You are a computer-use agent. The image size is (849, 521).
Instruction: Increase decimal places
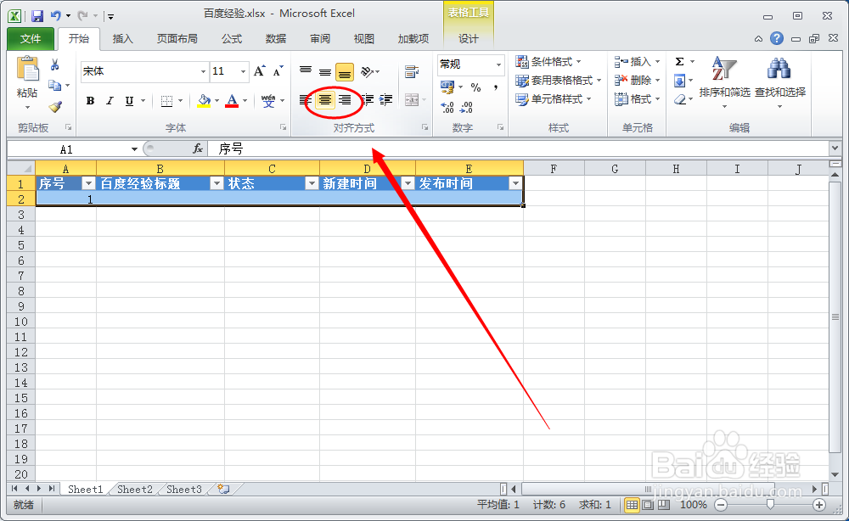447,107
